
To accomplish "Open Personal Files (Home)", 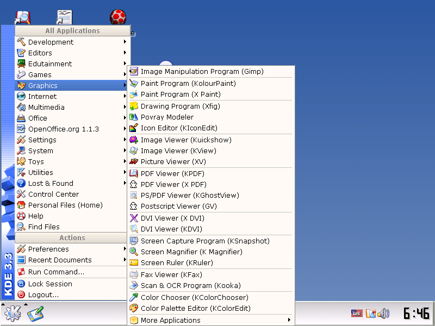I will [71, 205].
